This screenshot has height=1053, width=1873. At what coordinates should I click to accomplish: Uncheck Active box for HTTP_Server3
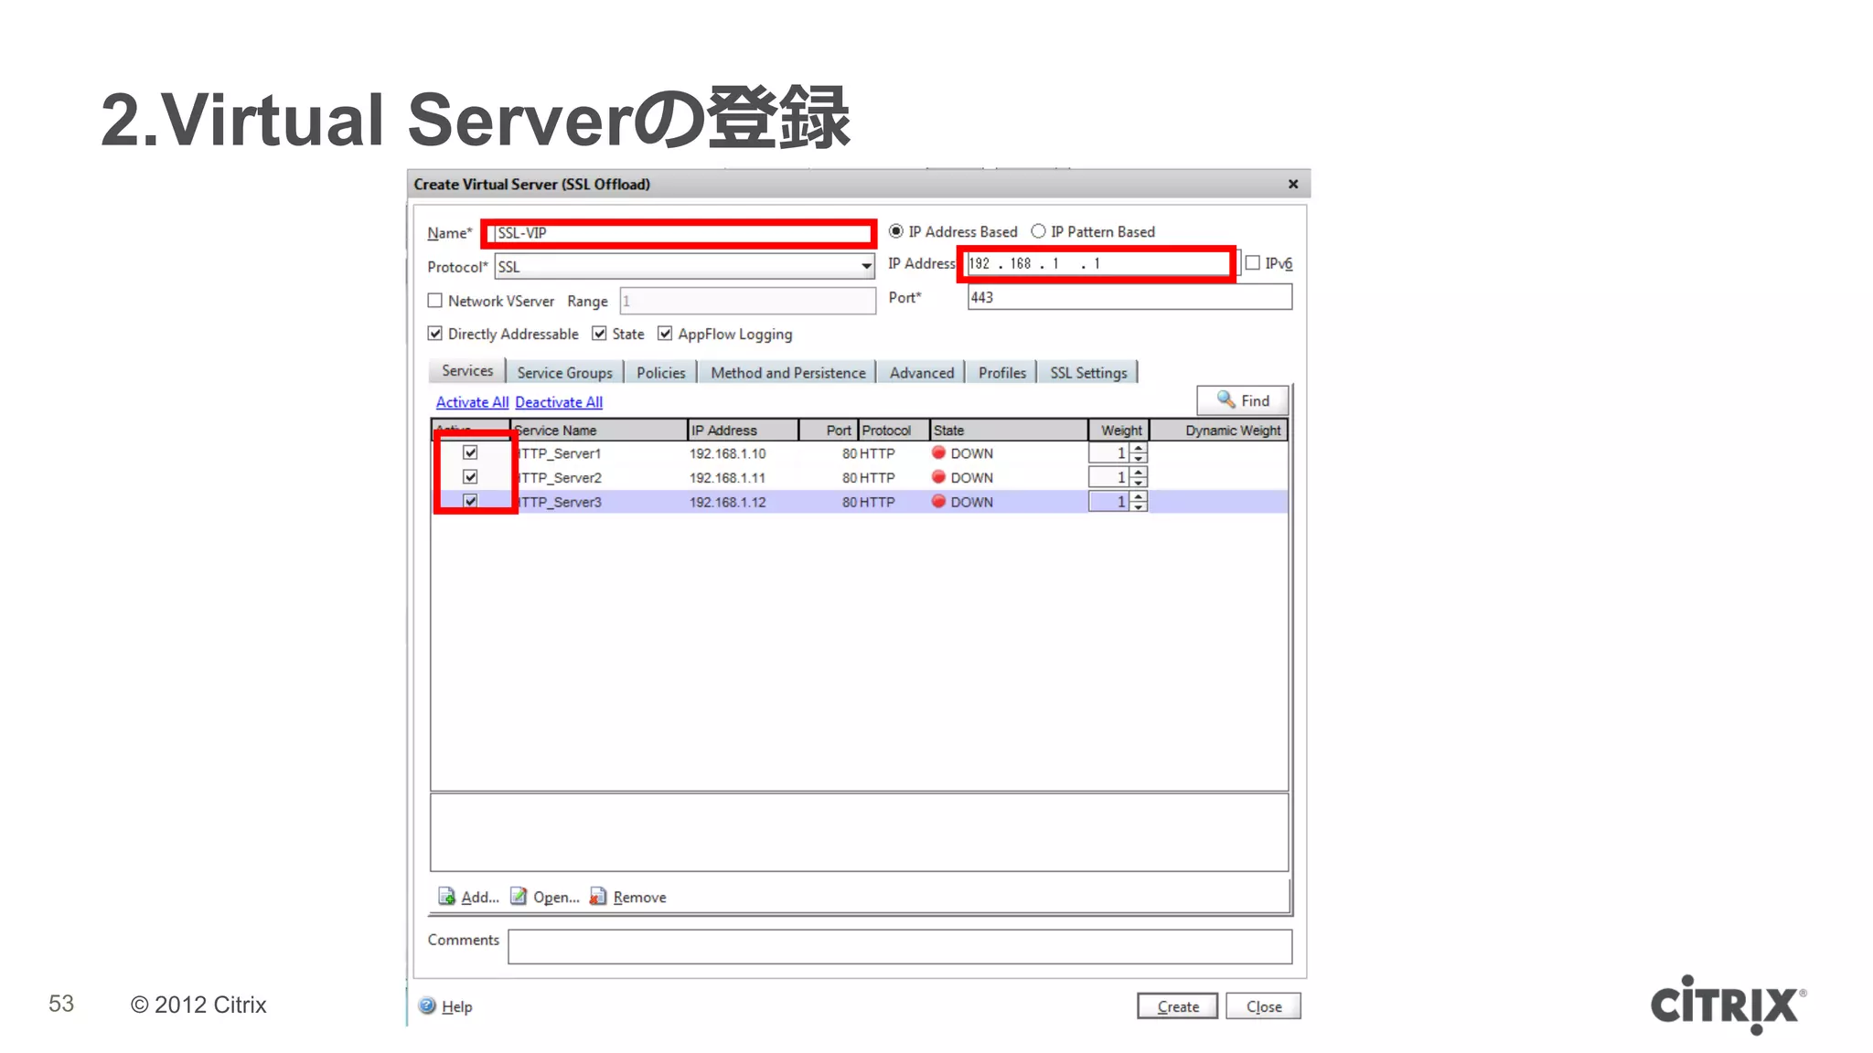pyautogui.click(x=470, y=501)
